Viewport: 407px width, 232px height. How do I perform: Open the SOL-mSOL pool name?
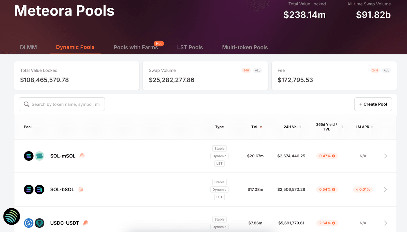tap(63, 156)
